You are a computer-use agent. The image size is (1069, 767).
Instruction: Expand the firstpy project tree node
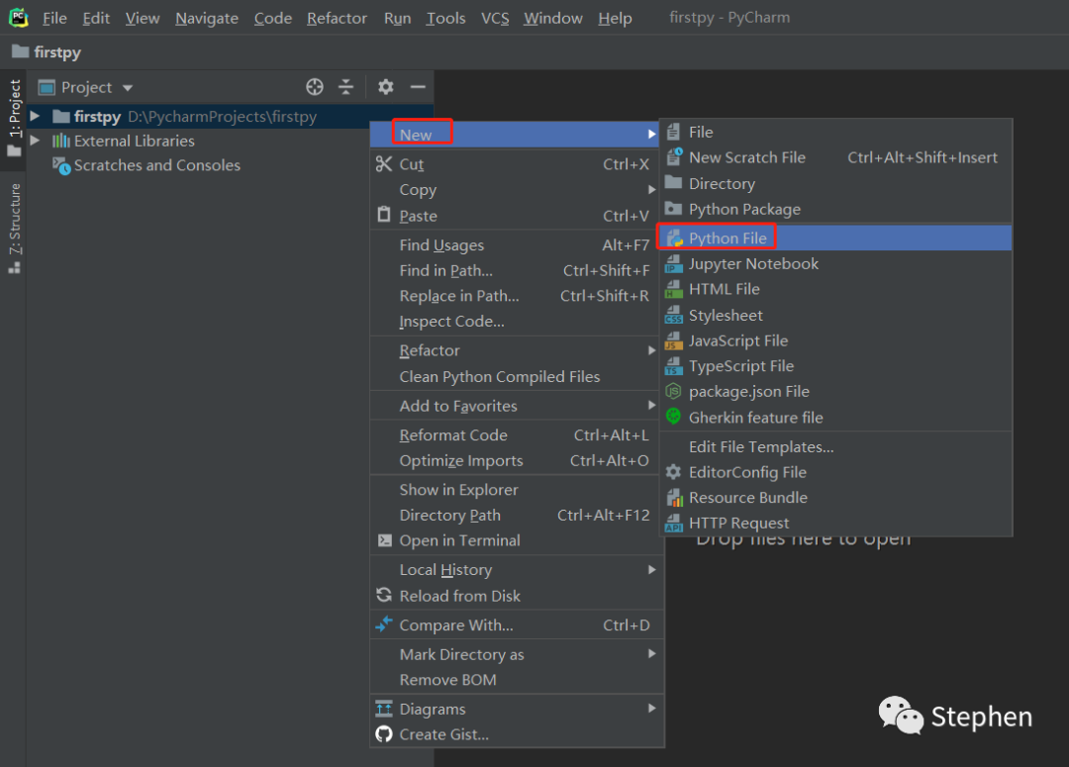[x=35, y=116]
